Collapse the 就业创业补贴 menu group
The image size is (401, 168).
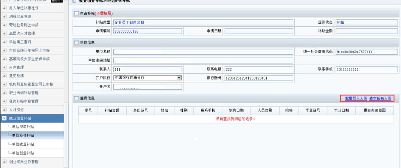pos(4,118)
